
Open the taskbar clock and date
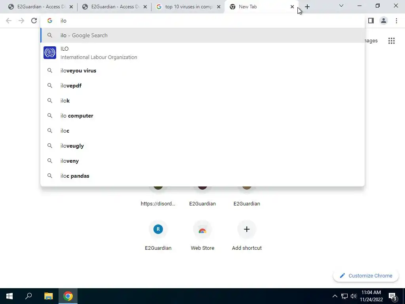point(371,296)
